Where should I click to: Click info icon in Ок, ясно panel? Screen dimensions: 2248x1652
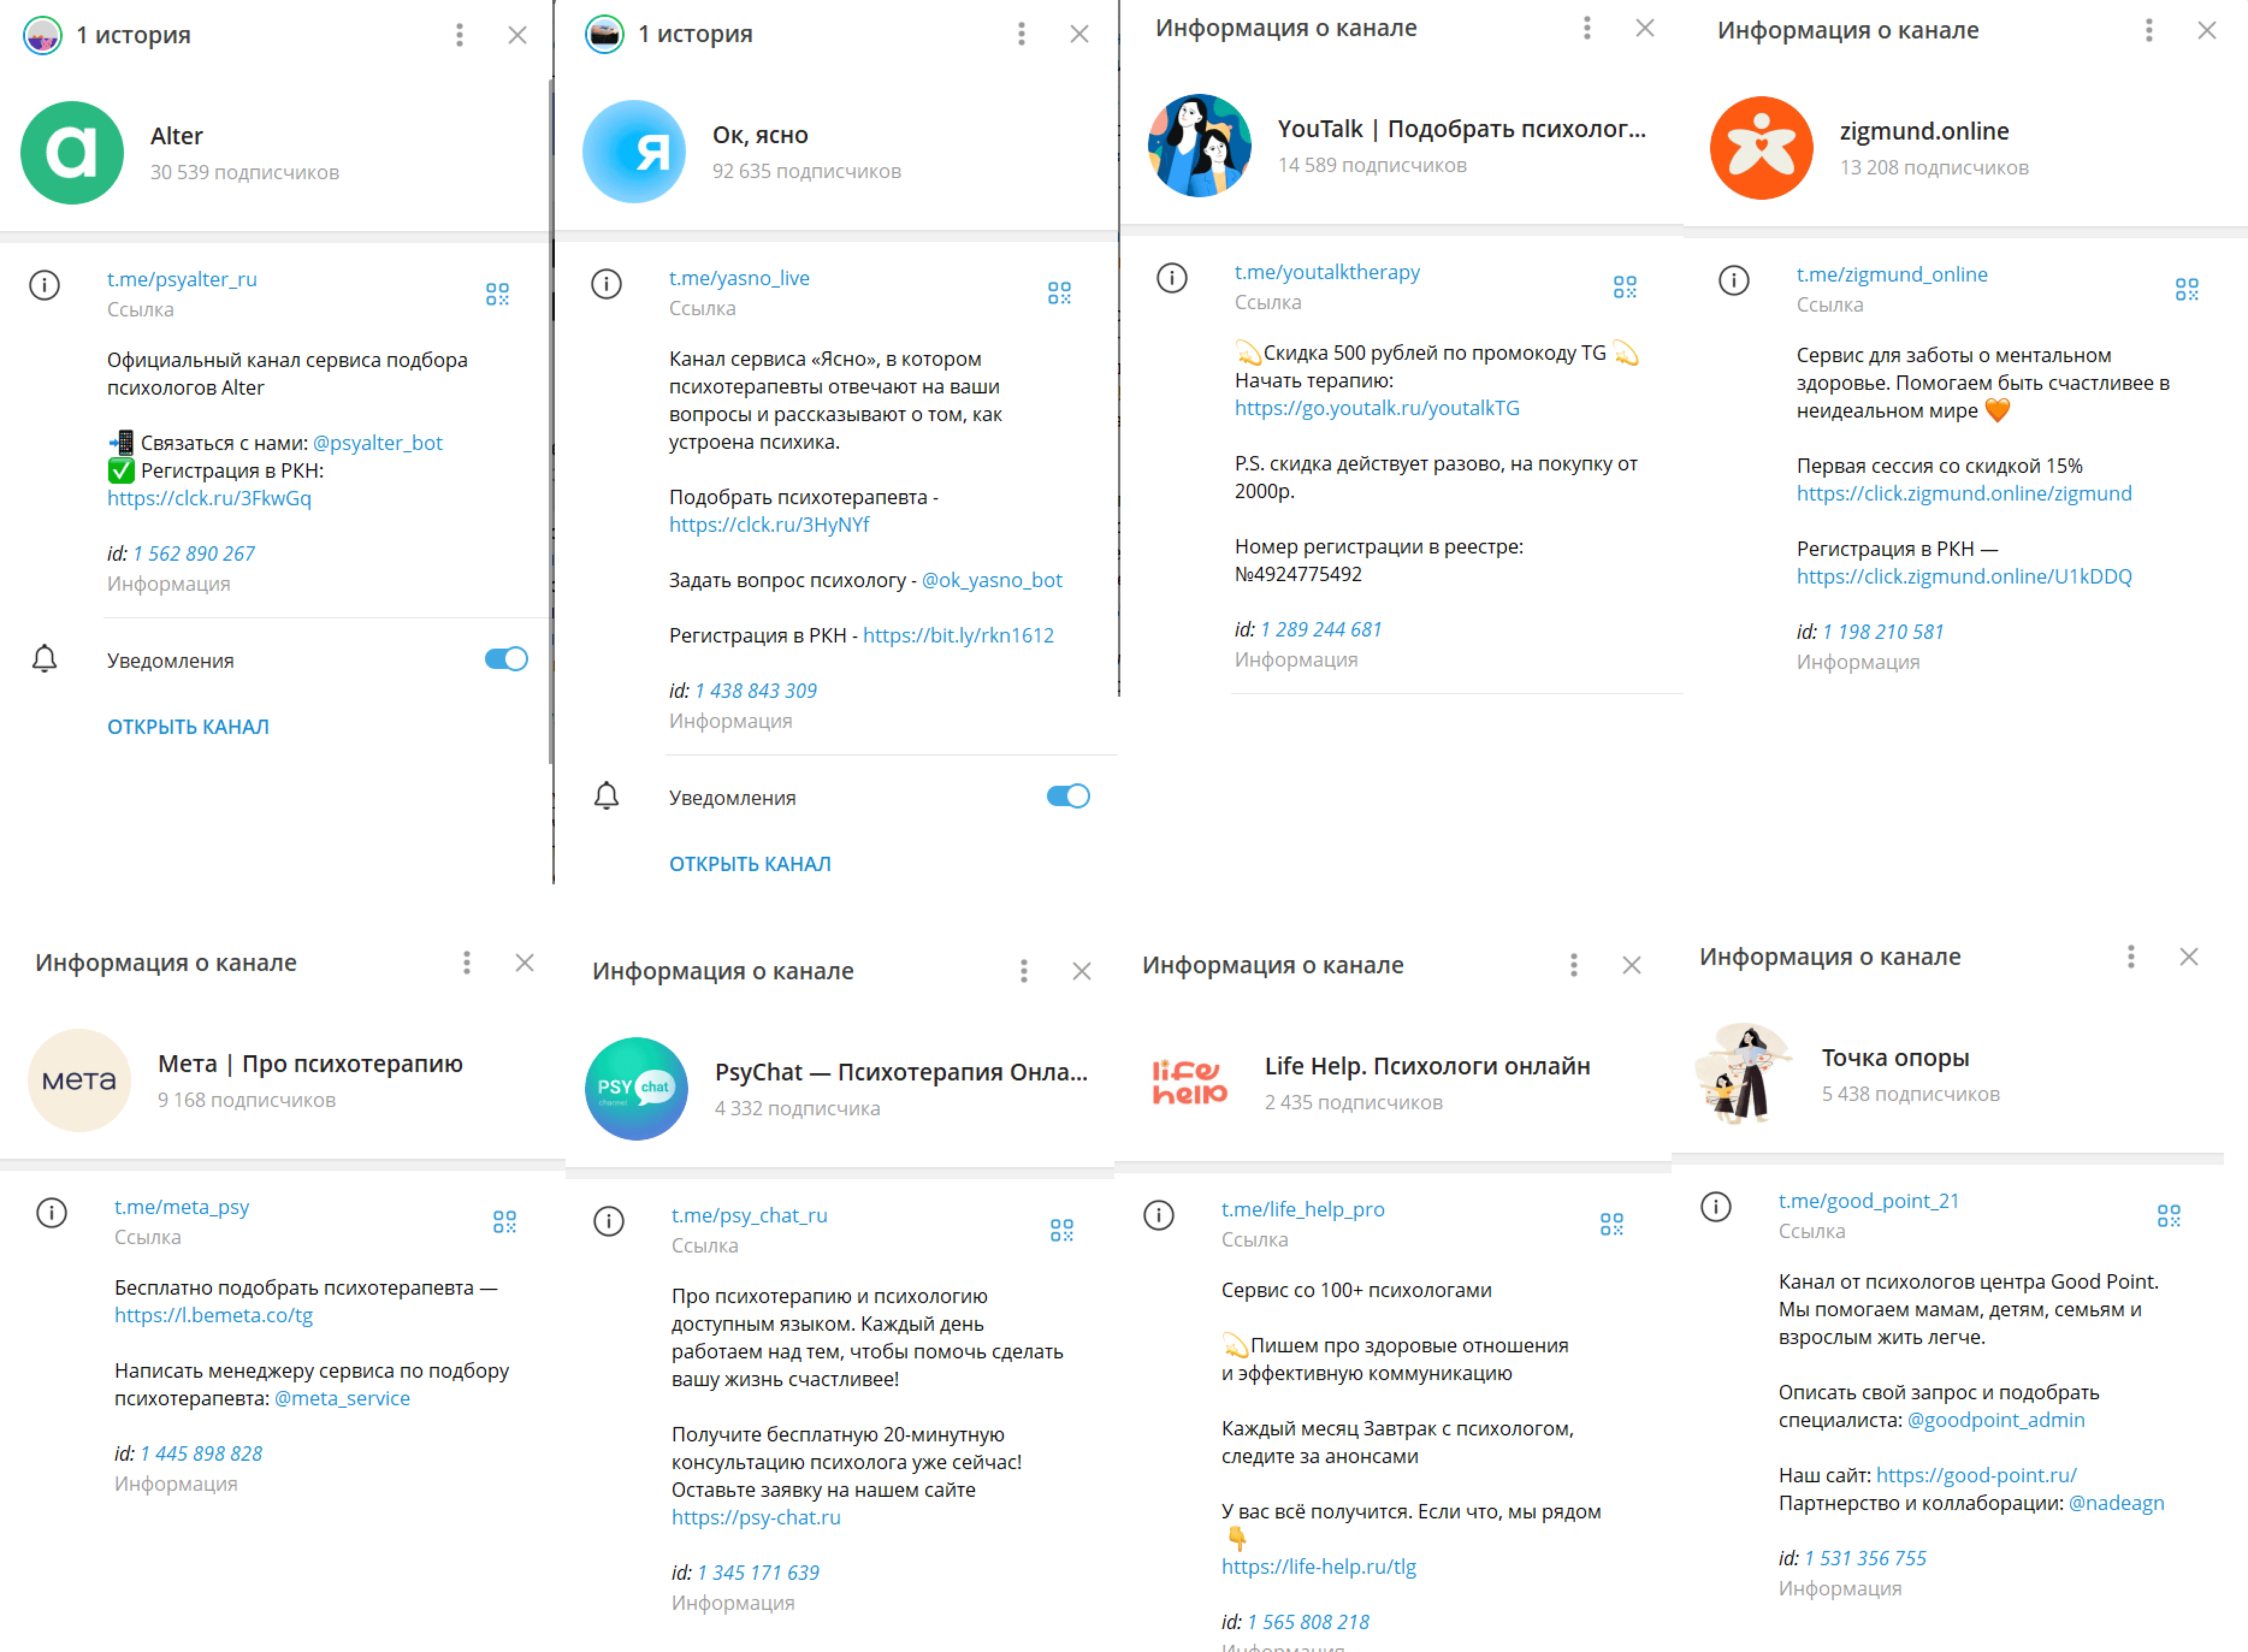[606, 284]
